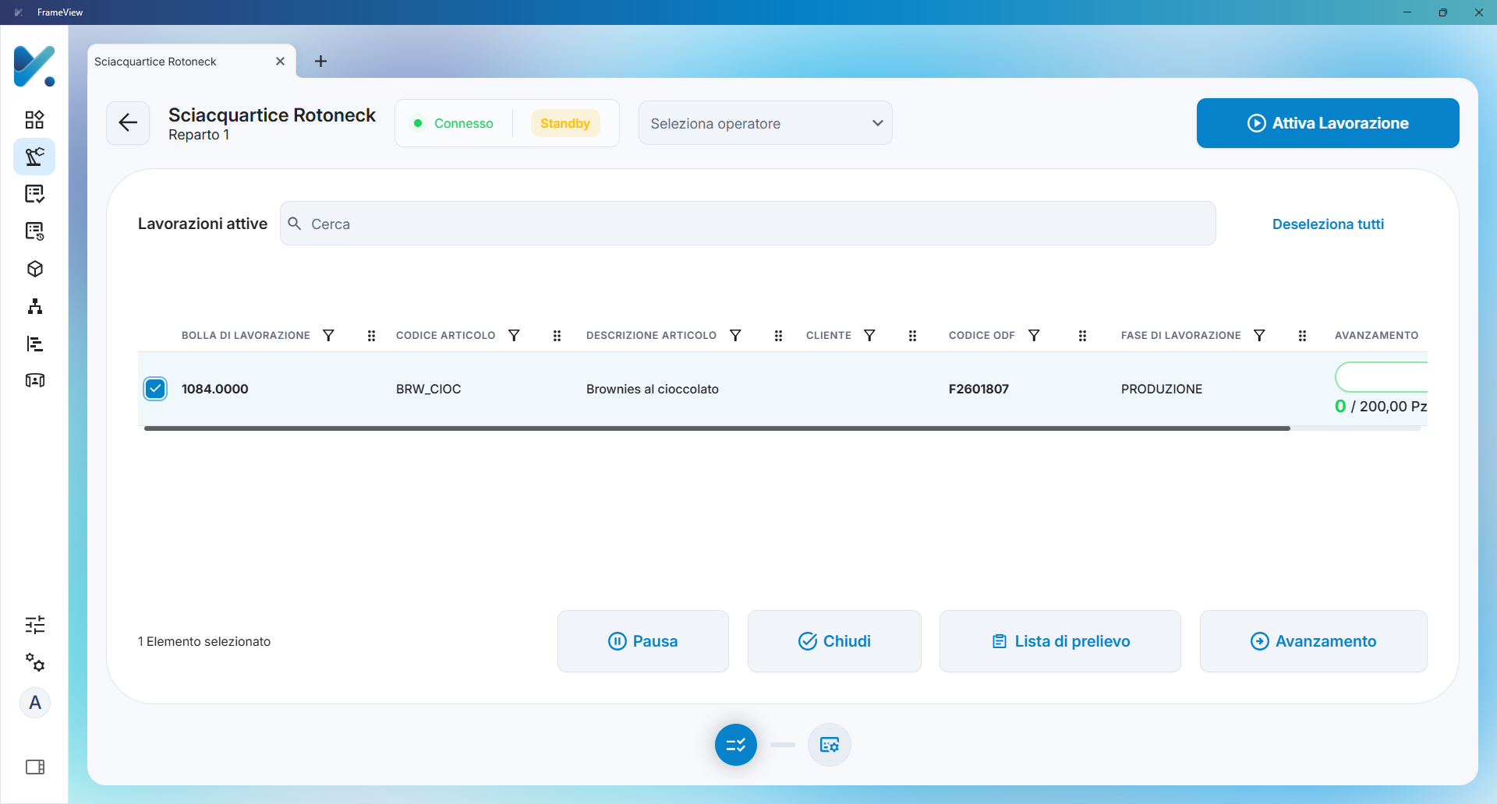Uncheck the row 1084.0000 checkbox

tap(155, 389)
